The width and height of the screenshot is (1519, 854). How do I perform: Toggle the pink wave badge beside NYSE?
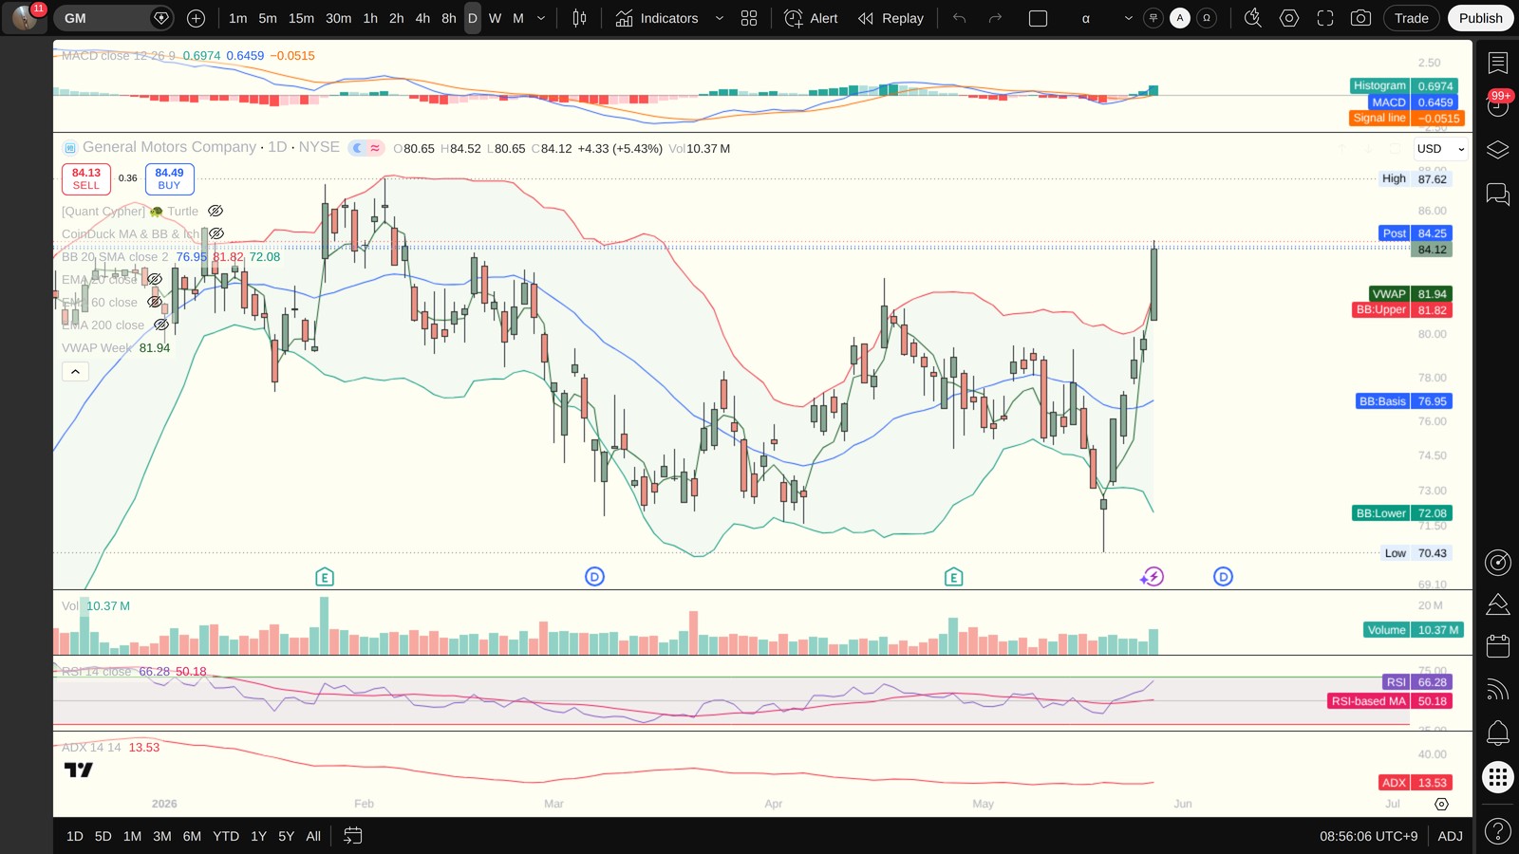point(375,148)
